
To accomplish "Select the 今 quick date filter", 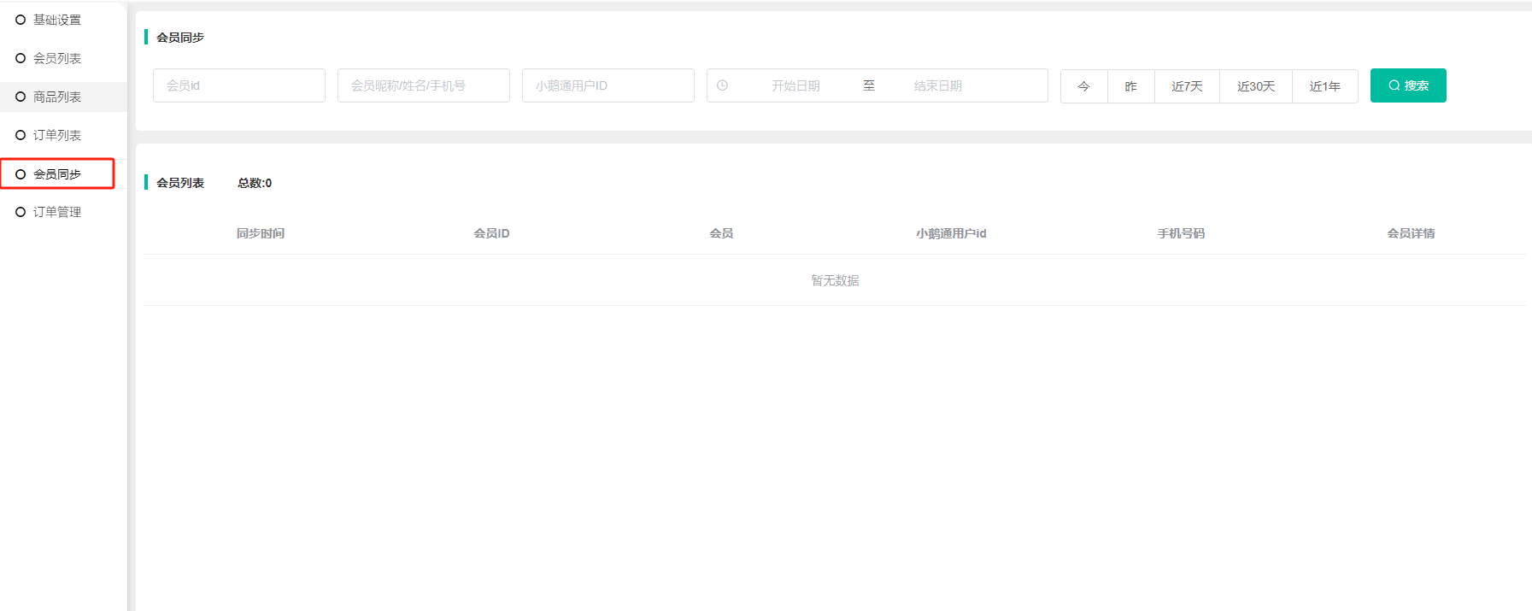I will (x=1083, y=86).
